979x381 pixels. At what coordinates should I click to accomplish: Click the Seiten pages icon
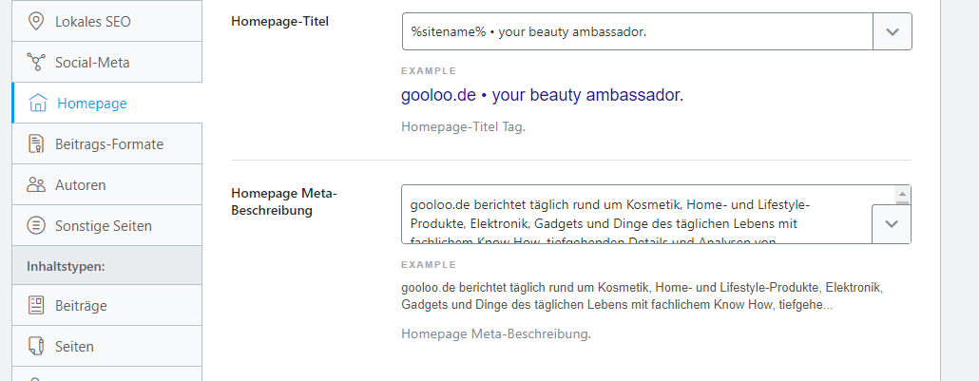click(x=37, y=347)
